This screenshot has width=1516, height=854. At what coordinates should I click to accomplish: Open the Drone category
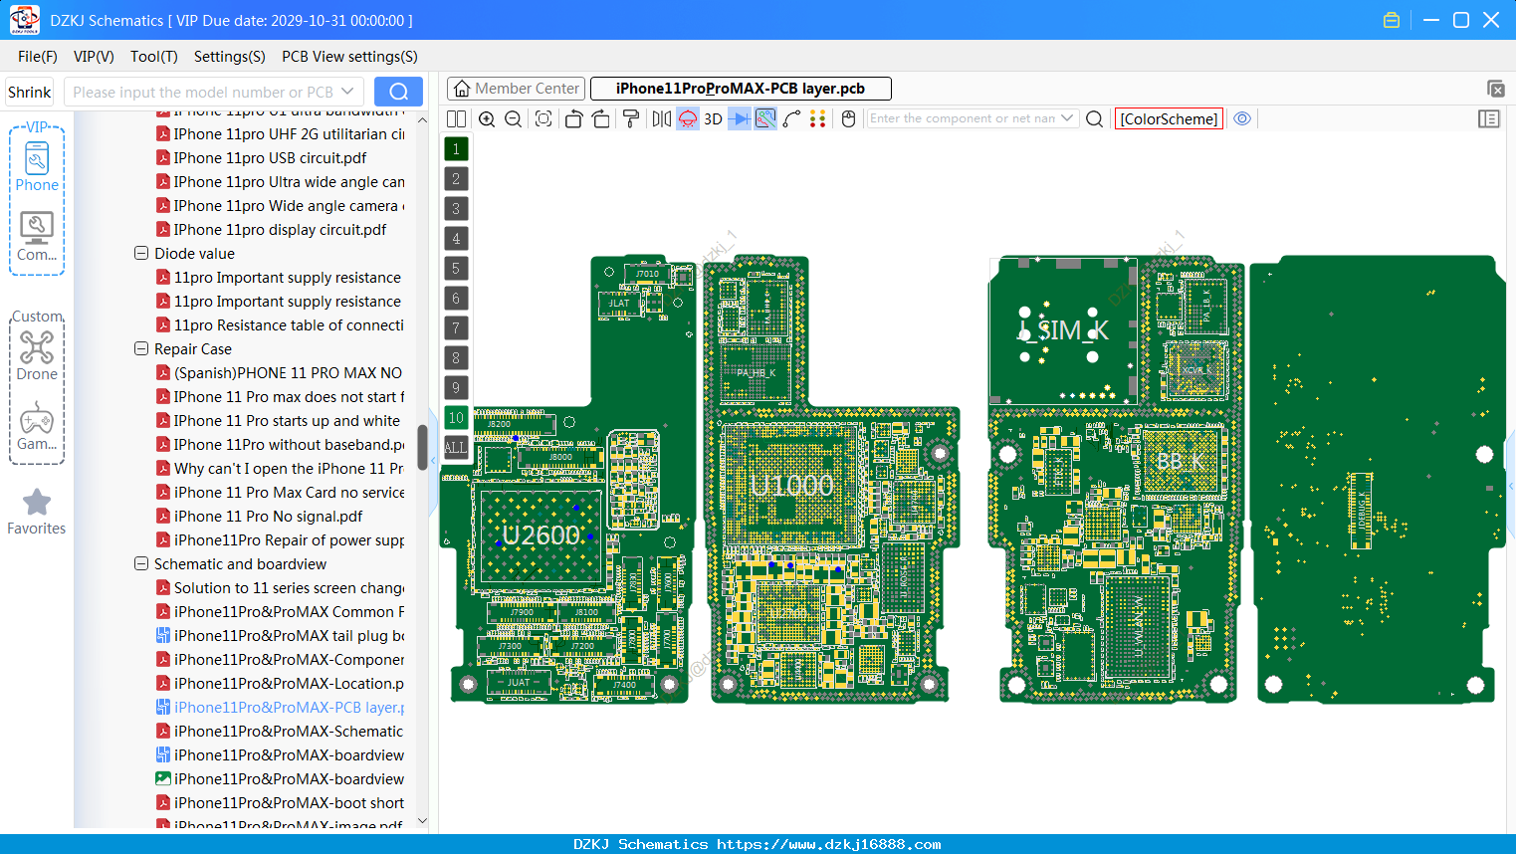coord(37,355)
